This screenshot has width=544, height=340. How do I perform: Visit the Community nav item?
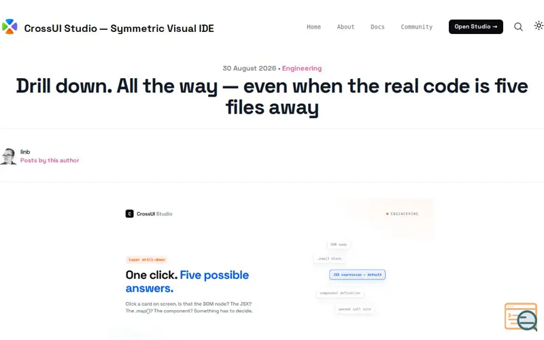click(x=417, y=27)
